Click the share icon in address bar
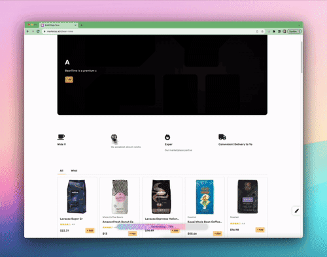Screen dimensions: 327x257 [x=257, y=31]
